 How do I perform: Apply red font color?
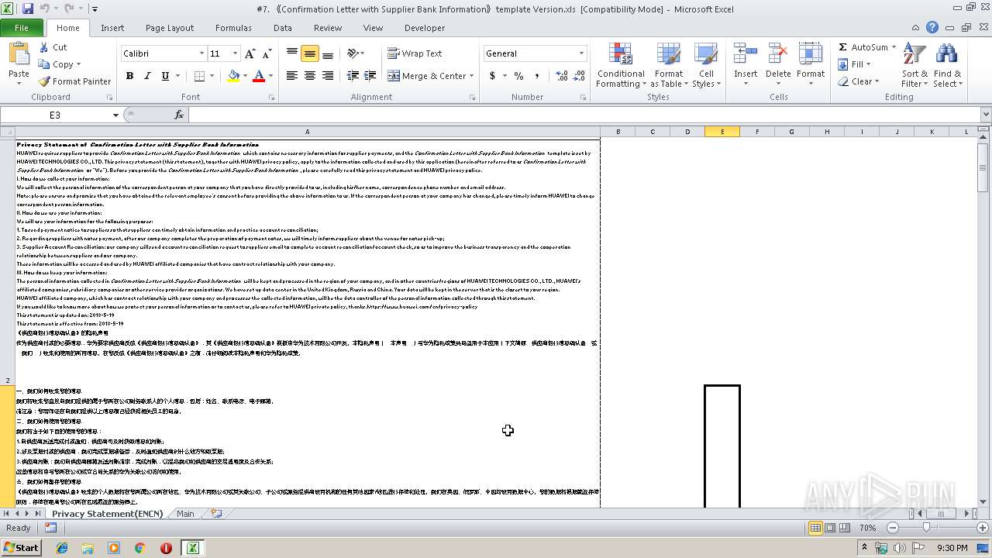pos(259,76)
